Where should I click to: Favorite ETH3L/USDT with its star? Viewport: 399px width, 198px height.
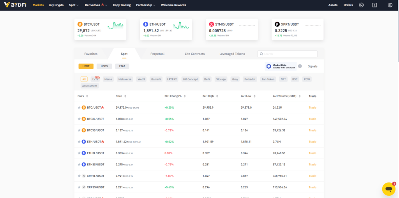tap(79, 153)
